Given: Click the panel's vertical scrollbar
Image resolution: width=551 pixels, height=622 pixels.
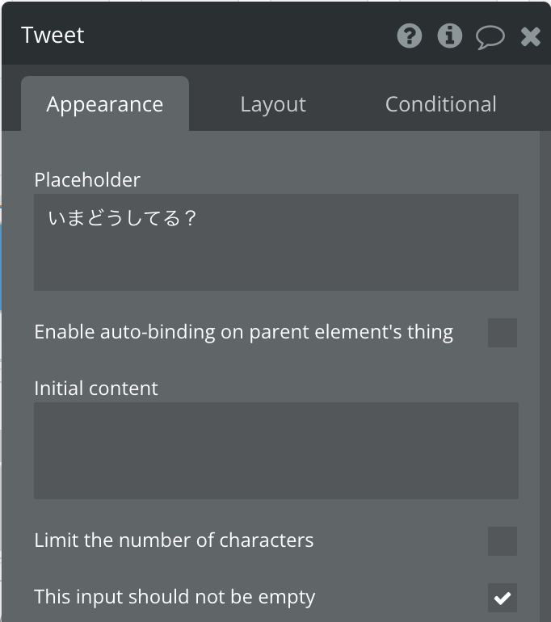Looking at the screenshot, I should point(545,376).
